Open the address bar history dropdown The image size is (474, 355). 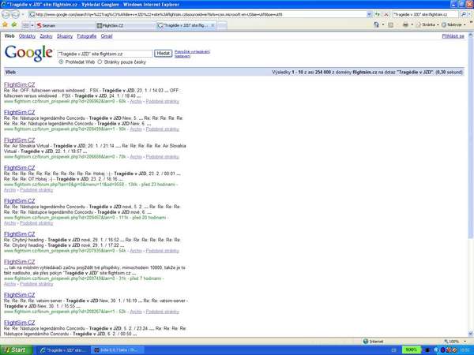click(x=370, y=14)
